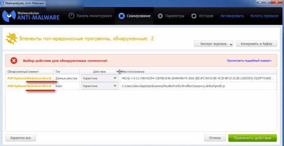Select the PUP.Optional.WebsSearches.A entry in the Файл row

(29, 86)
